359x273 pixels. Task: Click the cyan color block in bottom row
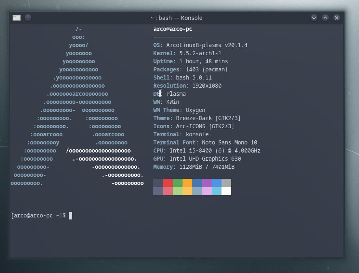(x=217, y=191)
